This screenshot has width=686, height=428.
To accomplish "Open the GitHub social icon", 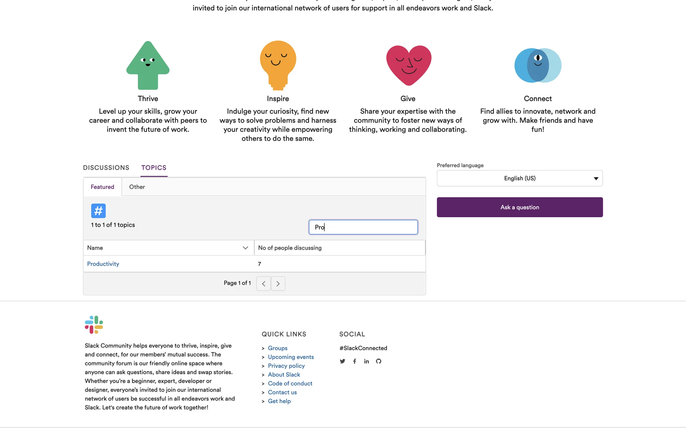I will [378, 361].
